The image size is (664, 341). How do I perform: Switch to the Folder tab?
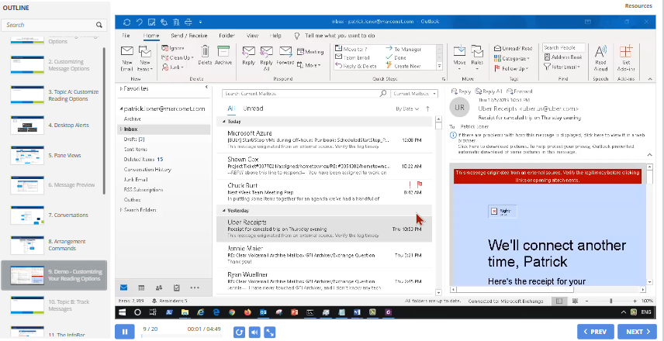(x=227, y=36)
